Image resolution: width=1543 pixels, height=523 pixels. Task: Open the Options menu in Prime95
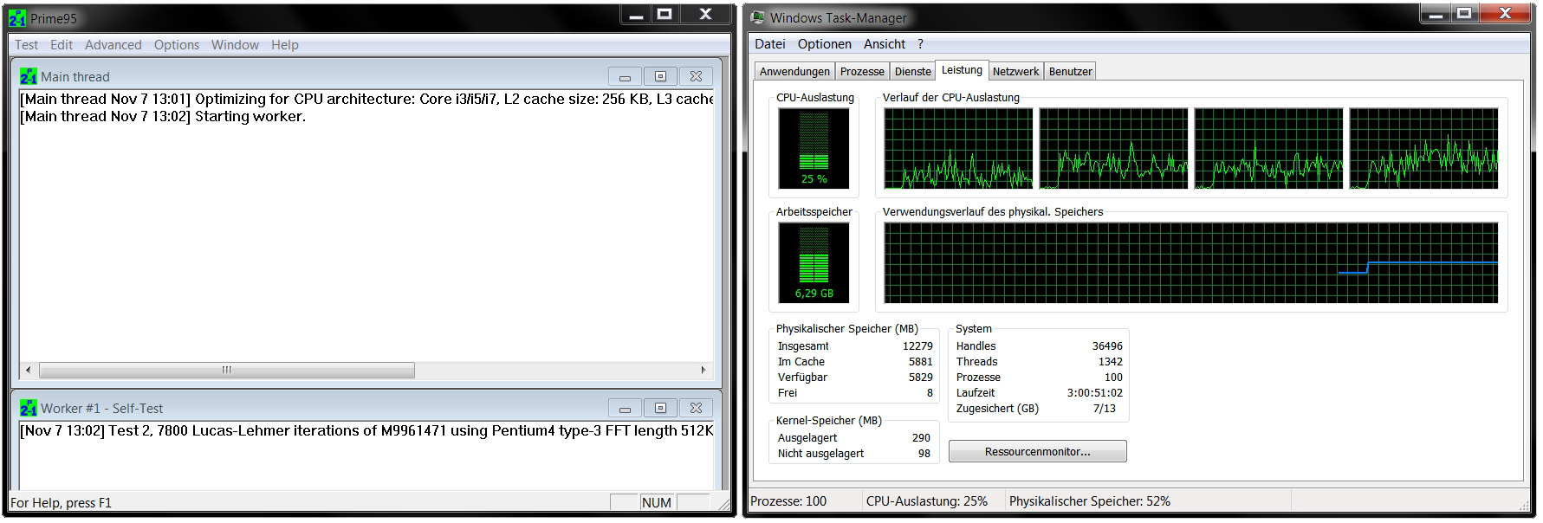tap(177, 45)
